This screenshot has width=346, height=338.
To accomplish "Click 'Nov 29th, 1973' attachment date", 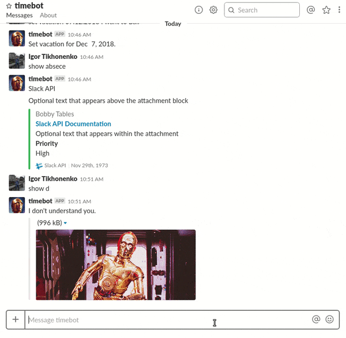I will [89, 165].
